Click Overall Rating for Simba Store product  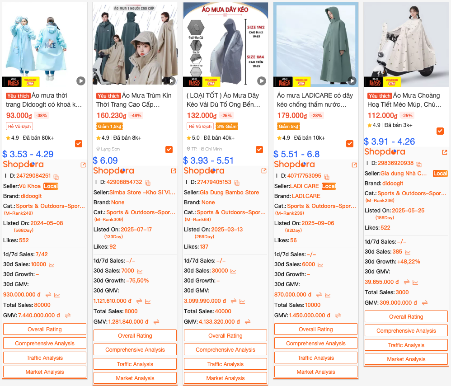(135, 336)
